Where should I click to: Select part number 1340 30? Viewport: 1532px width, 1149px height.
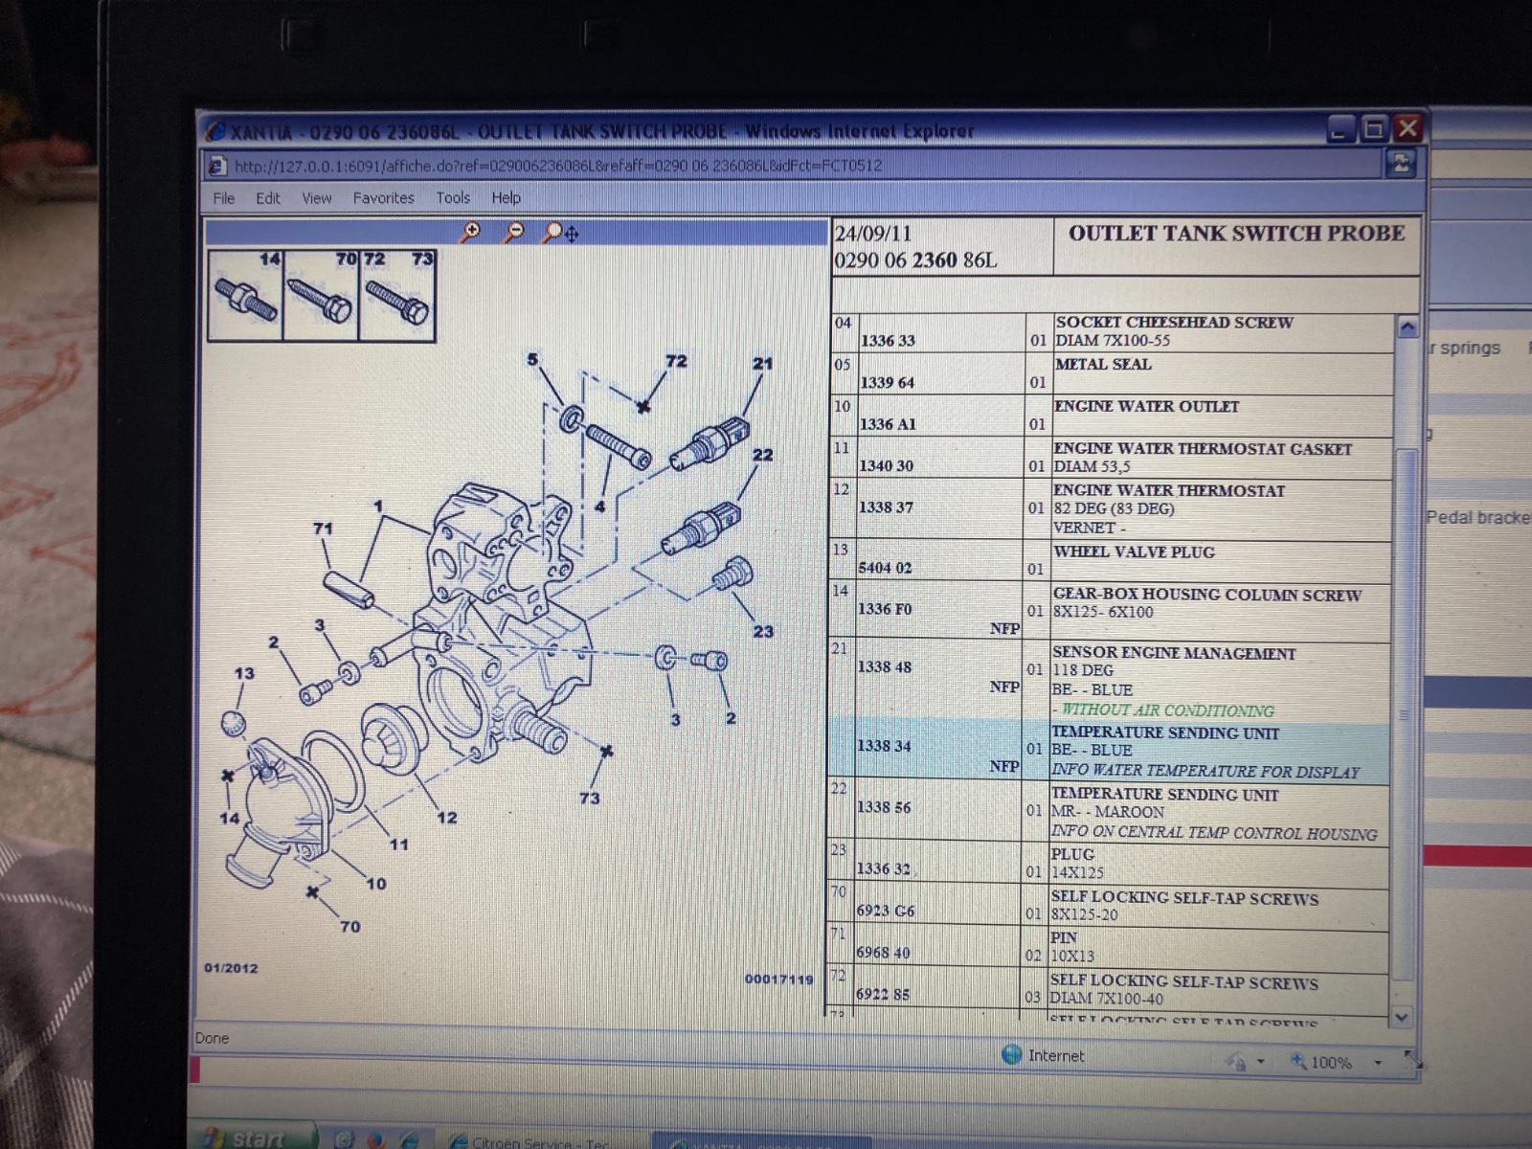click(x=886, y=466)
